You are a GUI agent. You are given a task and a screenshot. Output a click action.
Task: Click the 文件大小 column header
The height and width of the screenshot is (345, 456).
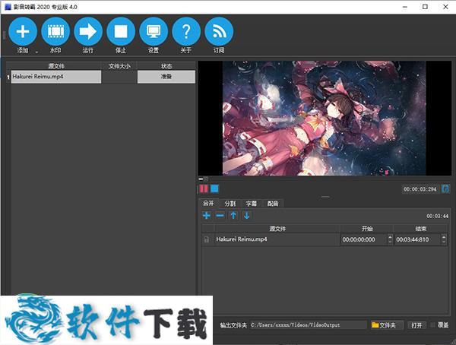pos(119,66)
